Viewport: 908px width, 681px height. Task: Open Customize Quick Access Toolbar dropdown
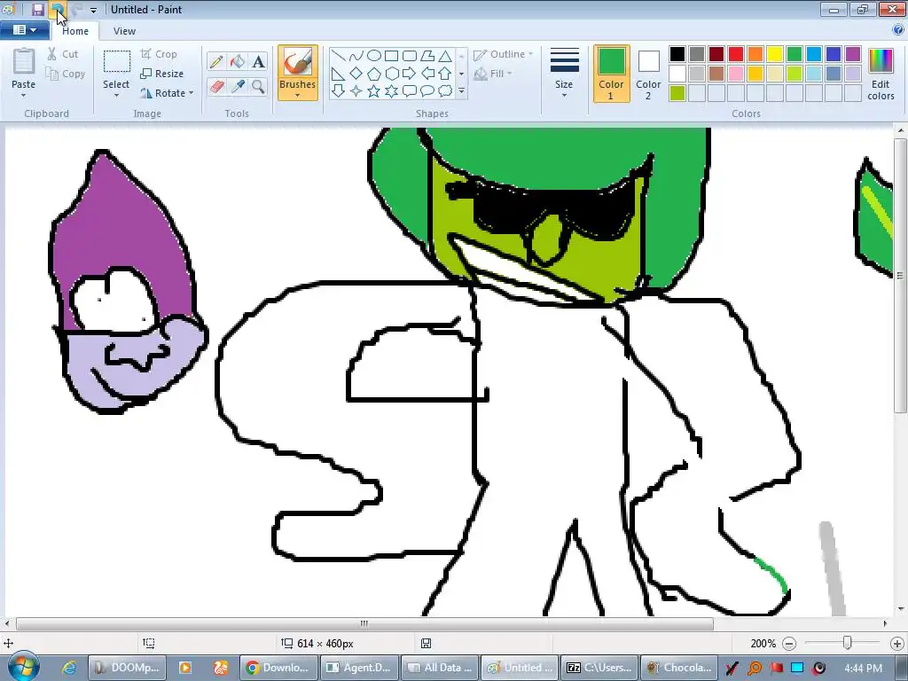[x=93, y=10]
